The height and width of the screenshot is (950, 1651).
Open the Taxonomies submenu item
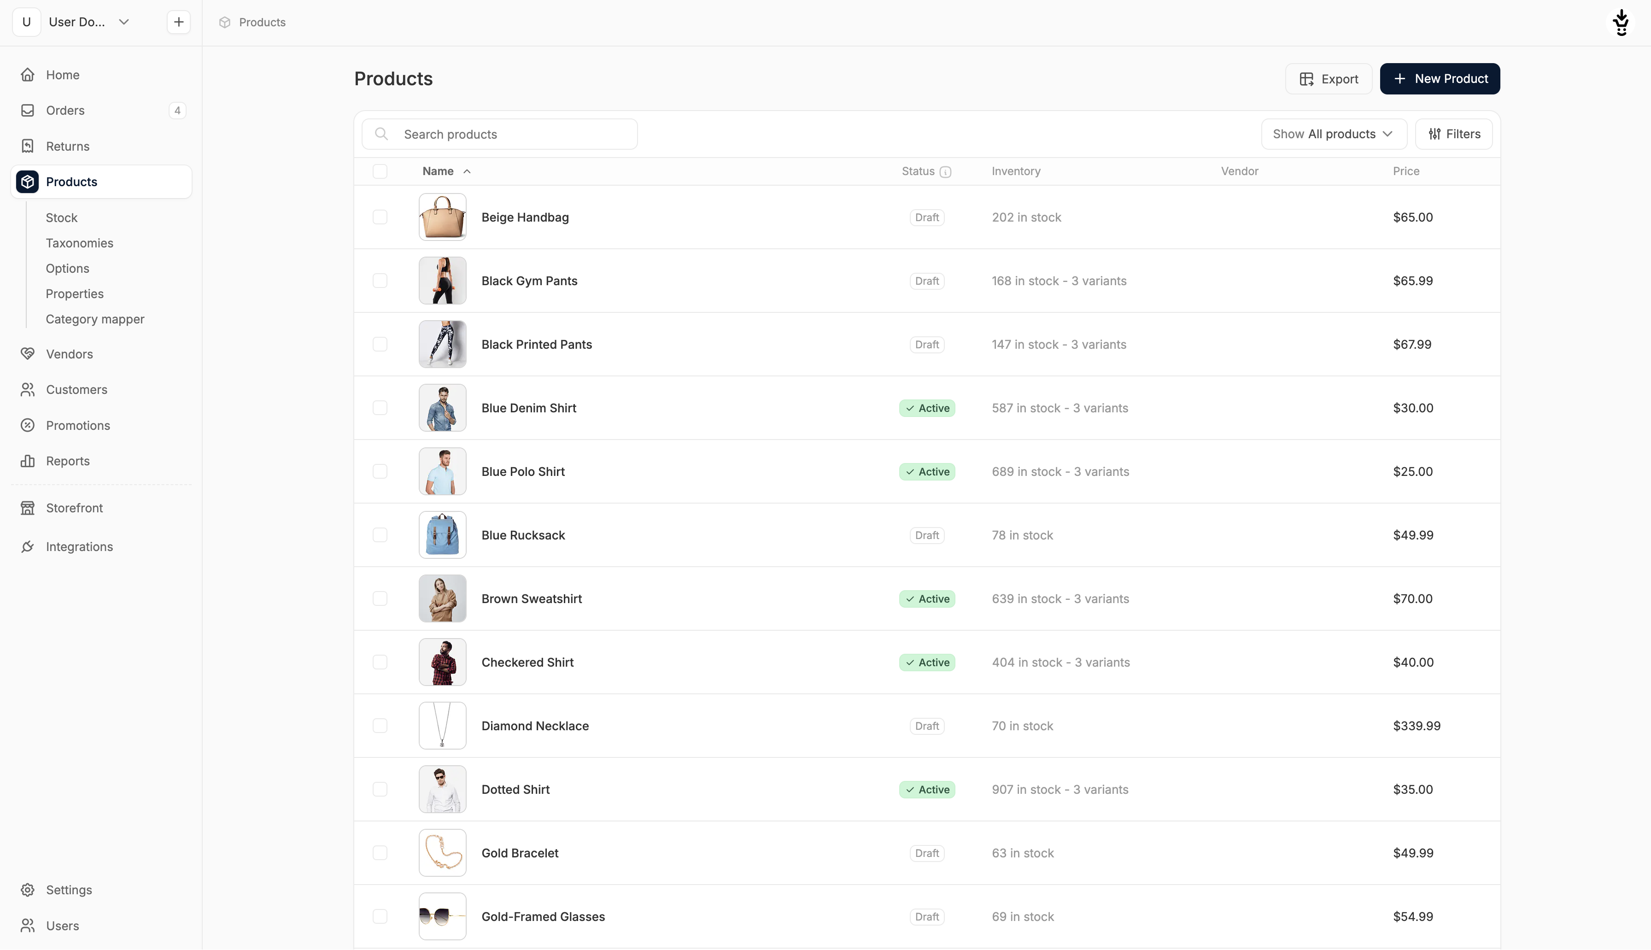coord(80,243)
